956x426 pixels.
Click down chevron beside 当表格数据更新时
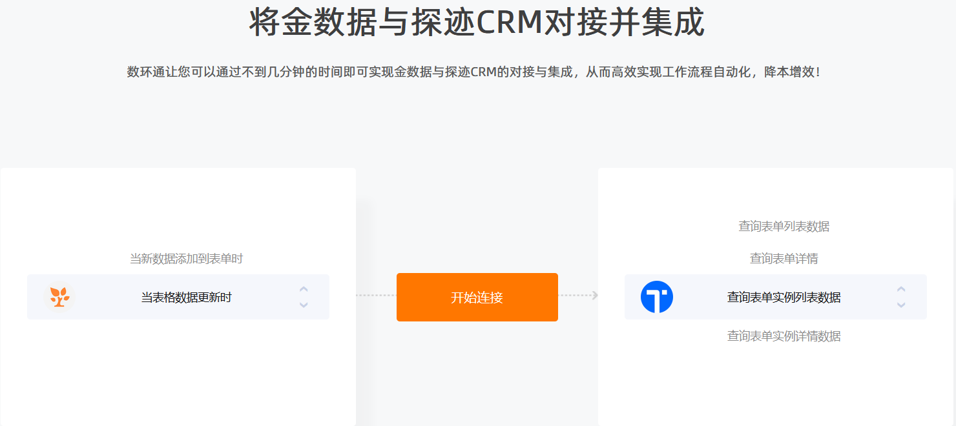304,305
